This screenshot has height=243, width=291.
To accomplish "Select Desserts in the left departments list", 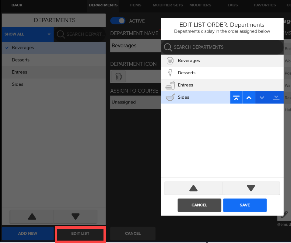I will click(21, 60).
